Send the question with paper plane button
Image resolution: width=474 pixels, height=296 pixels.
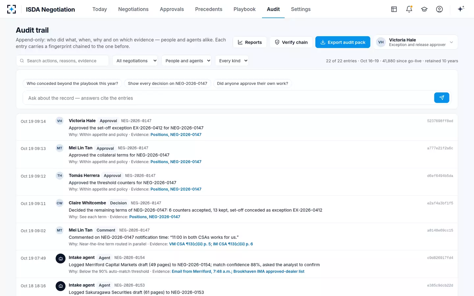(x=442, y=98)
